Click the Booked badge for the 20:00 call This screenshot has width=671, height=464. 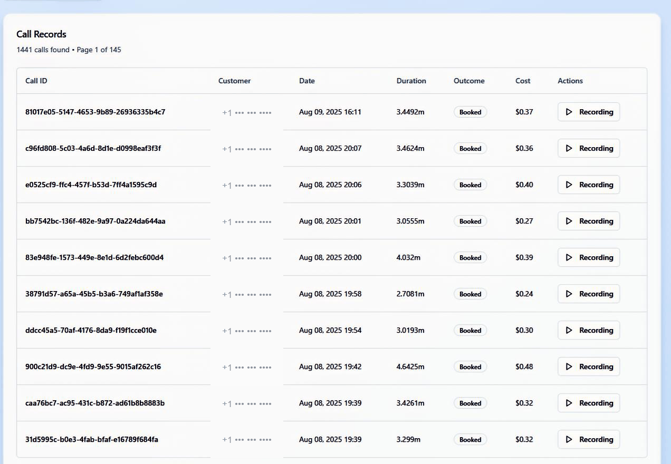click(470, 257)
